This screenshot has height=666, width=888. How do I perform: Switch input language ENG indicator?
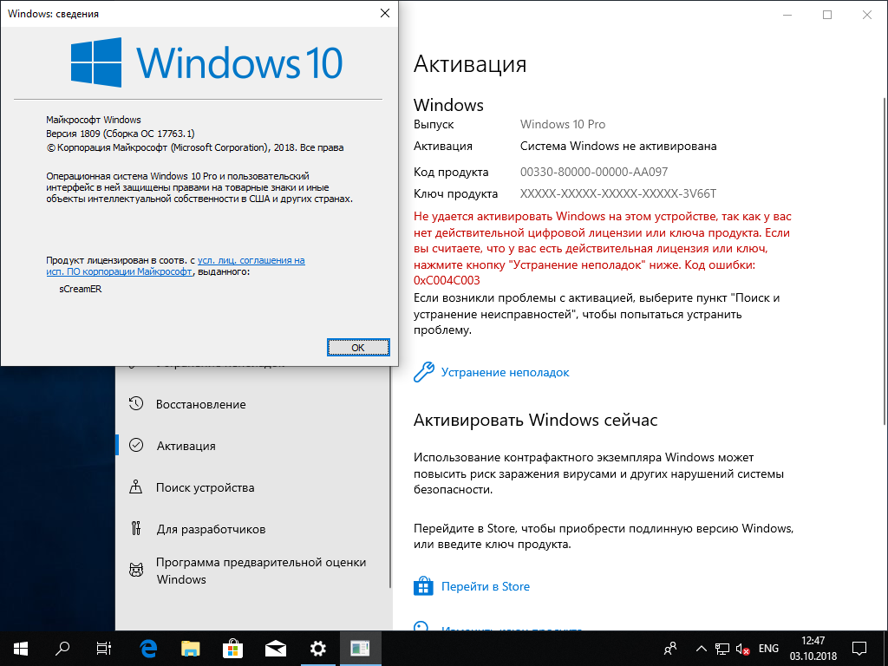coord(768,649)
